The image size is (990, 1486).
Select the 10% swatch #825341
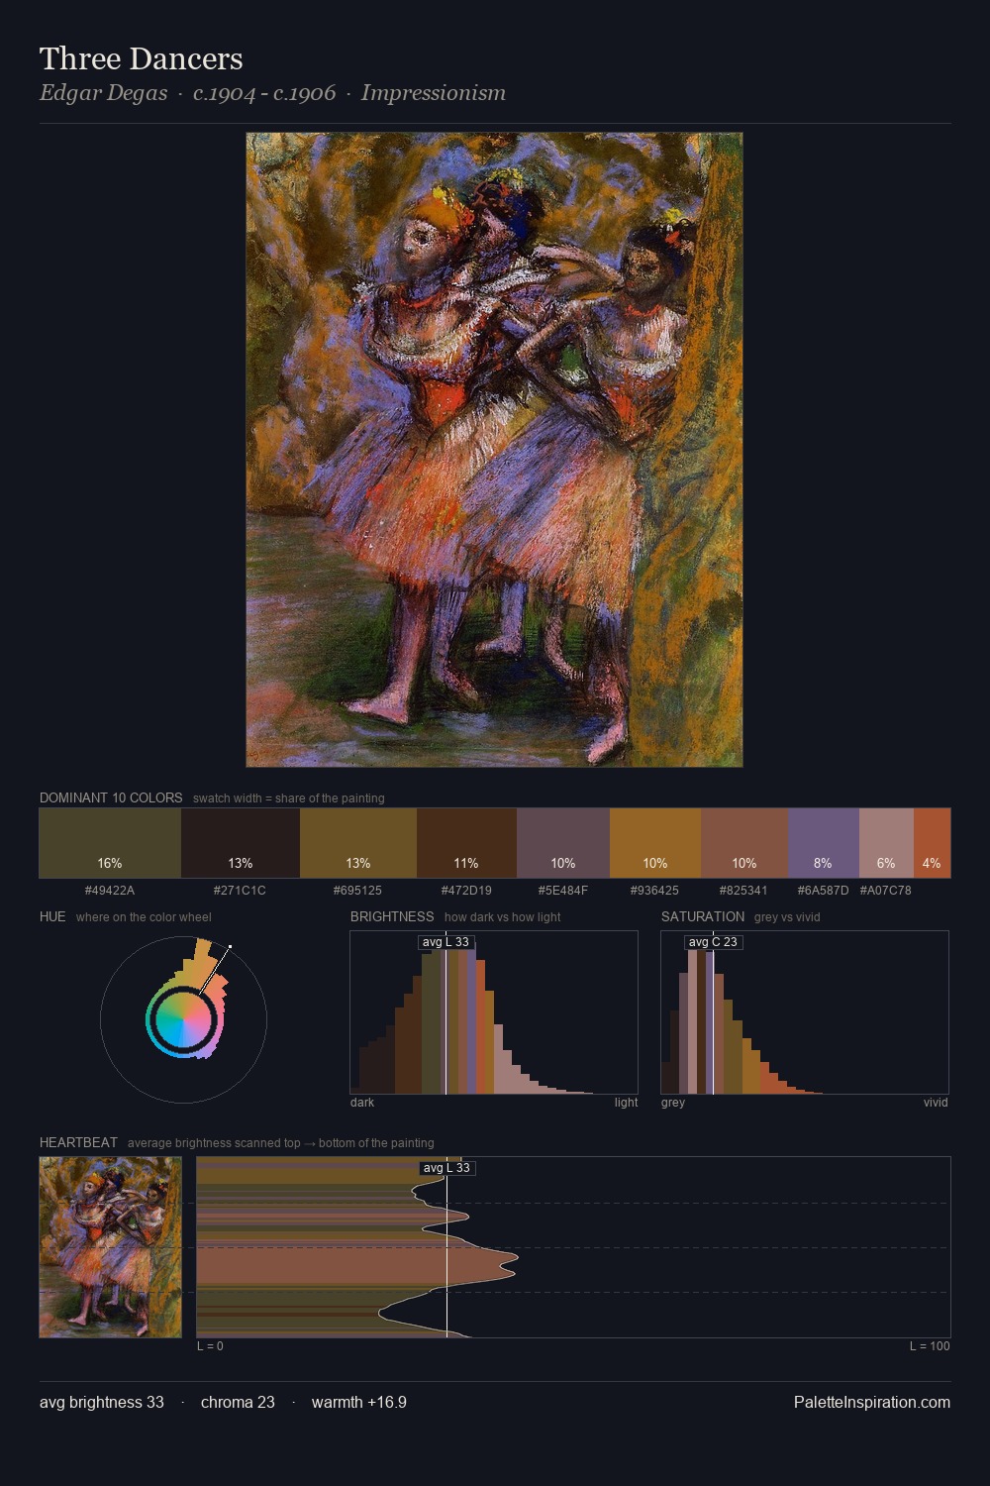[744, 843]
